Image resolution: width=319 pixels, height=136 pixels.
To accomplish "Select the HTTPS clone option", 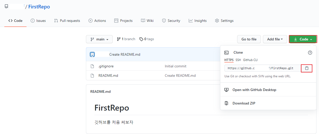I will pos(229,60).
